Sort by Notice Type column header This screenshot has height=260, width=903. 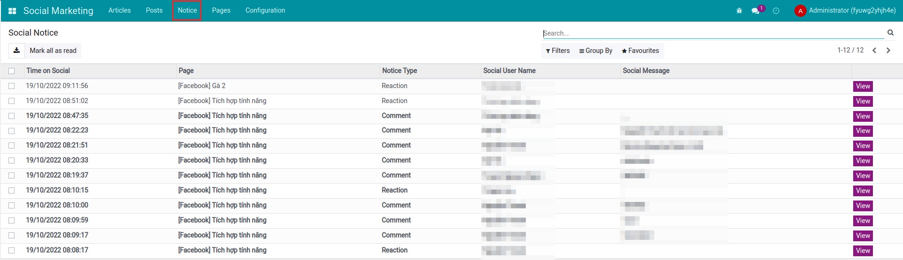tap(400, 71)
